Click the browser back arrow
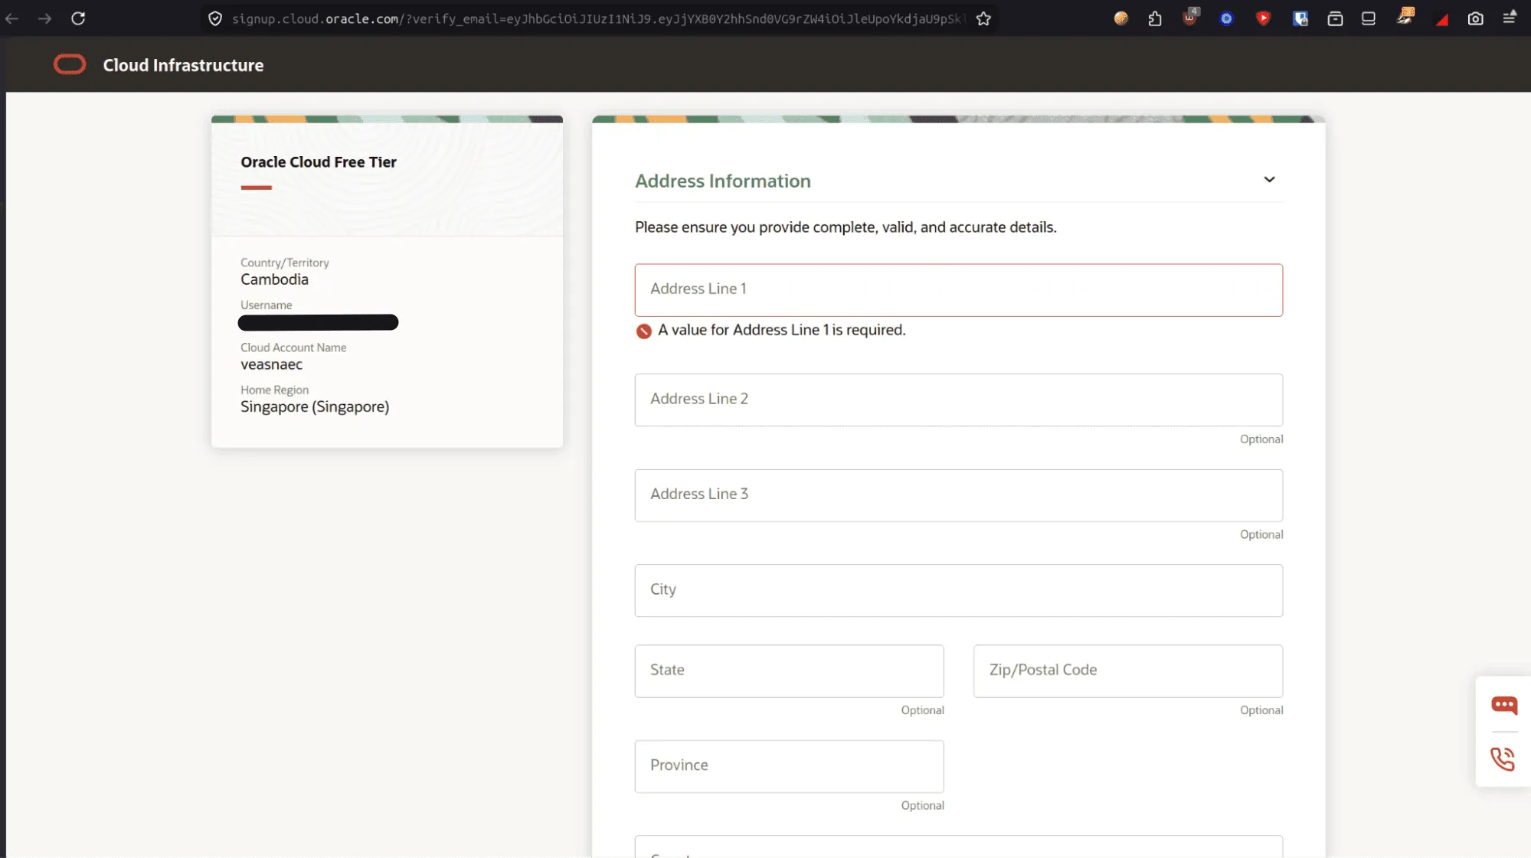This screenshot has width=1531, height=858. tap(11, 18)
